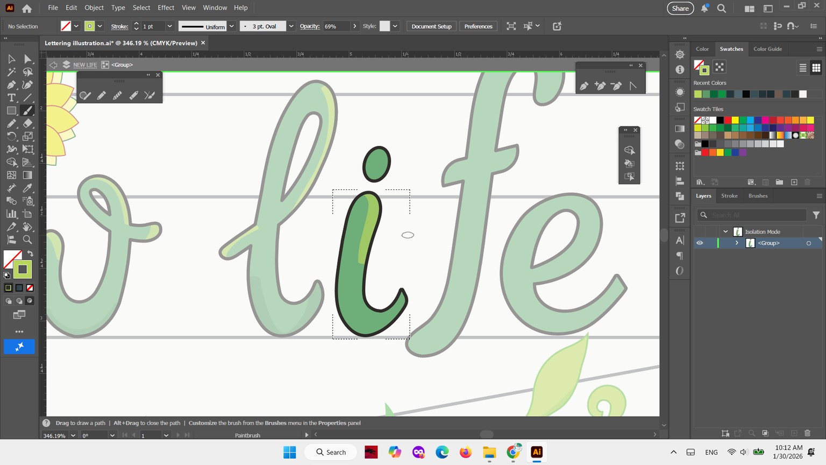Screen dimensions: 826x465
Task: Open the stroke weight dropdown
Action: 169,26
